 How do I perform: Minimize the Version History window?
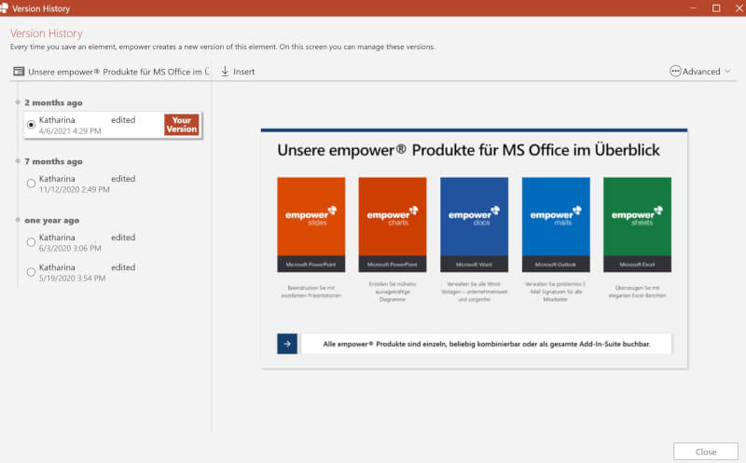(x=693, y=8)
